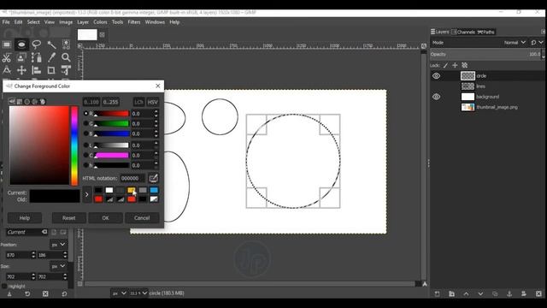Hide the circle layer via eye icon
The height and width of the screenshot is (308, 547).
tap(436, 76)
